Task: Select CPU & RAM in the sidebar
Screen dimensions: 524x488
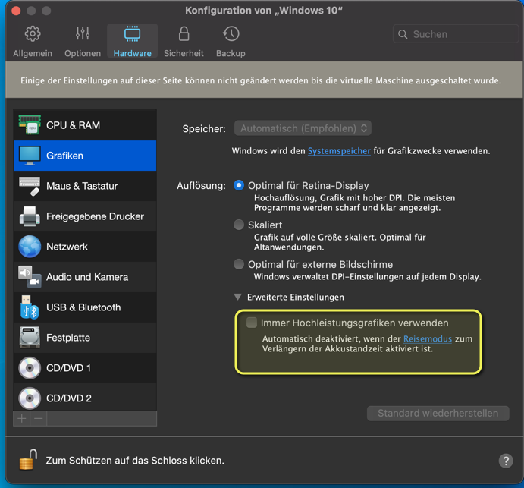Action: click(x=85, y=124)
